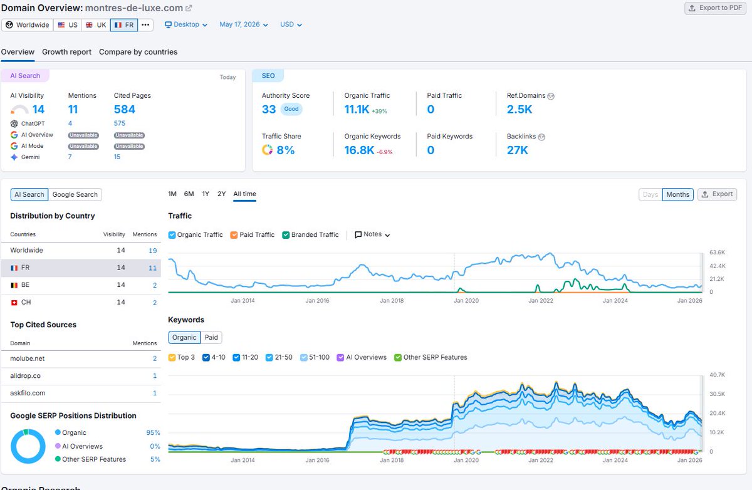The height and width of the screenshot is (490, 752).
Task: Switch to the Growth report tab
Action: coord(66,52)
